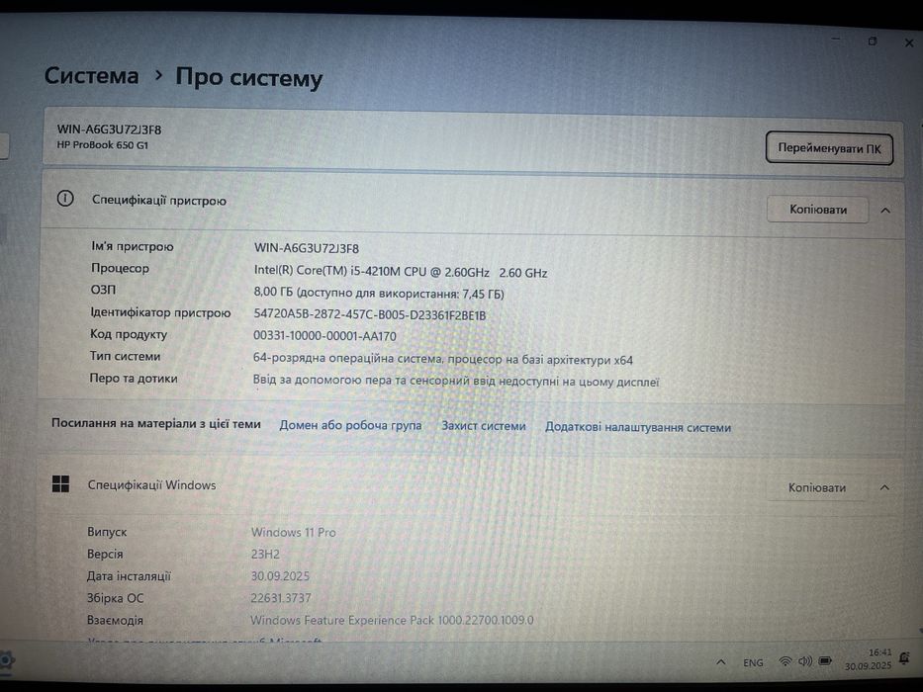Screen dimensions: 923x692
Task: Collapse the Специфікації пристрою section chevron
Action: click(x=885, y=210)
